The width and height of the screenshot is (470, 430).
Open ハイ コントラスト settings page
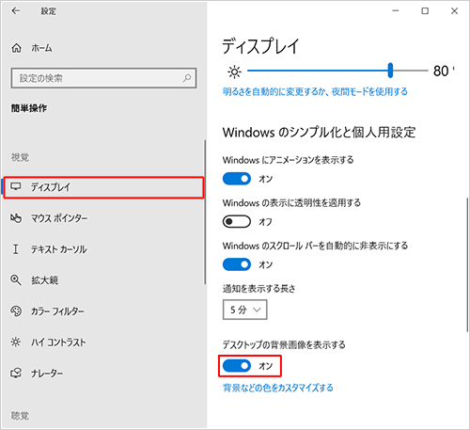(103, 342)
